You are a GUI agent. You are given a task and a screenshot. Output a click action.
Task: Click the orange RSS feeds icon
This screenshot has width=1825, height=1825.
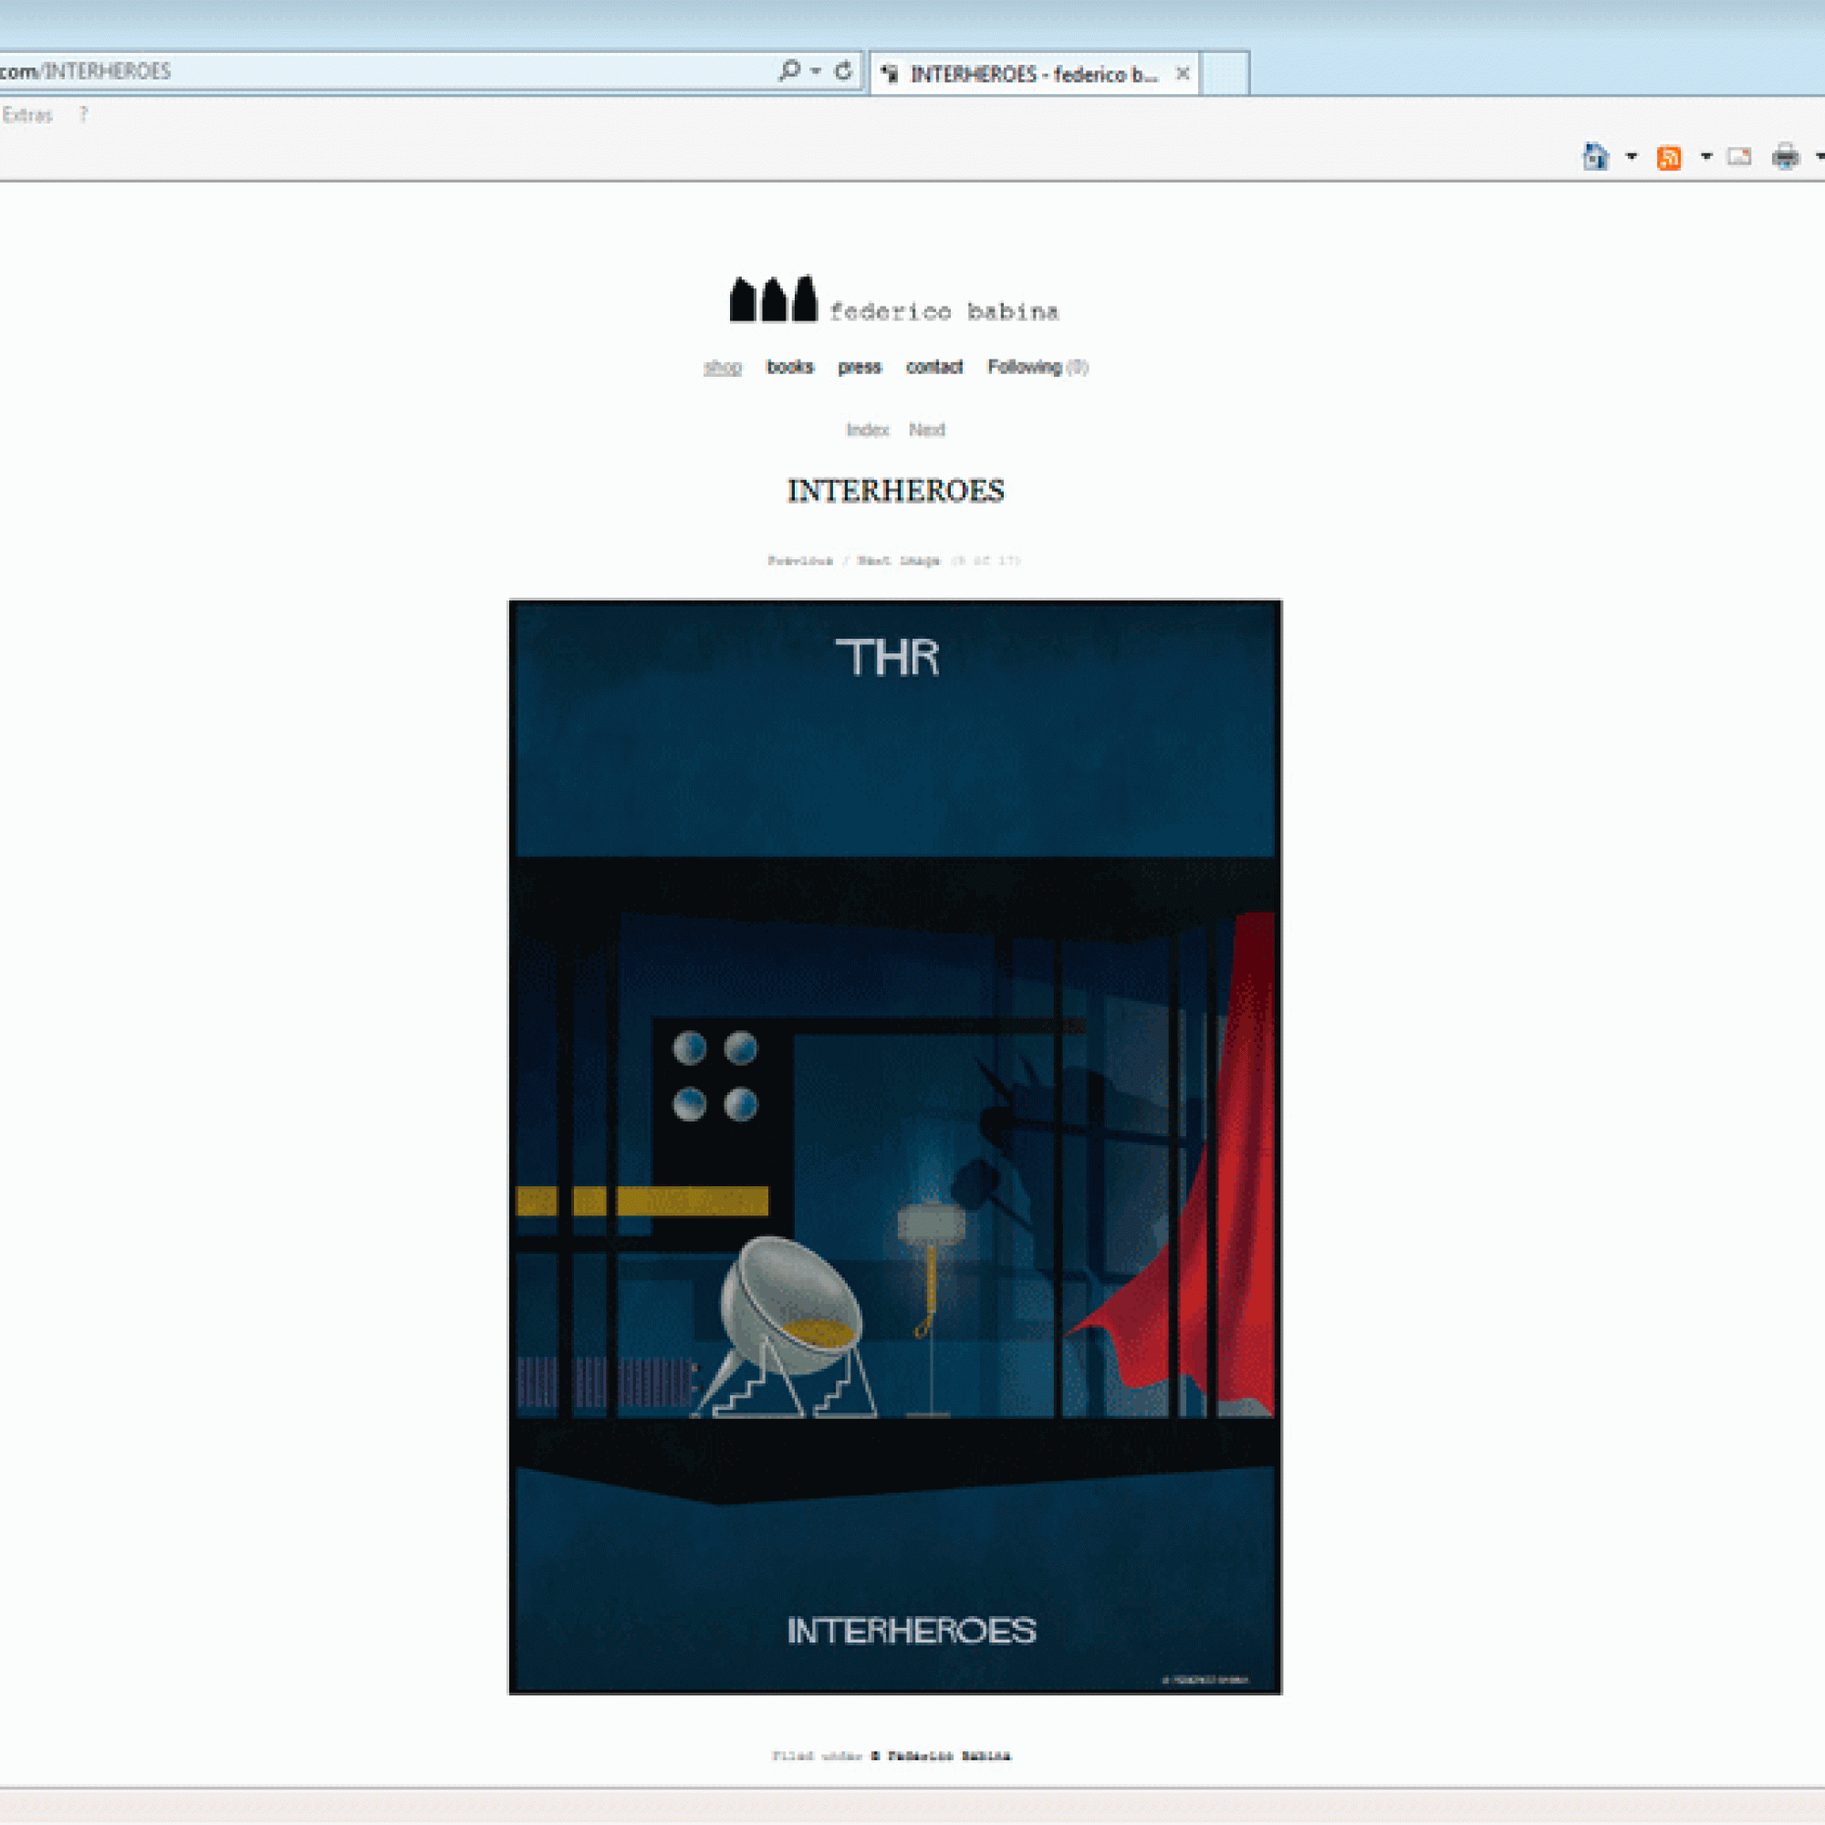point(1669,157)
